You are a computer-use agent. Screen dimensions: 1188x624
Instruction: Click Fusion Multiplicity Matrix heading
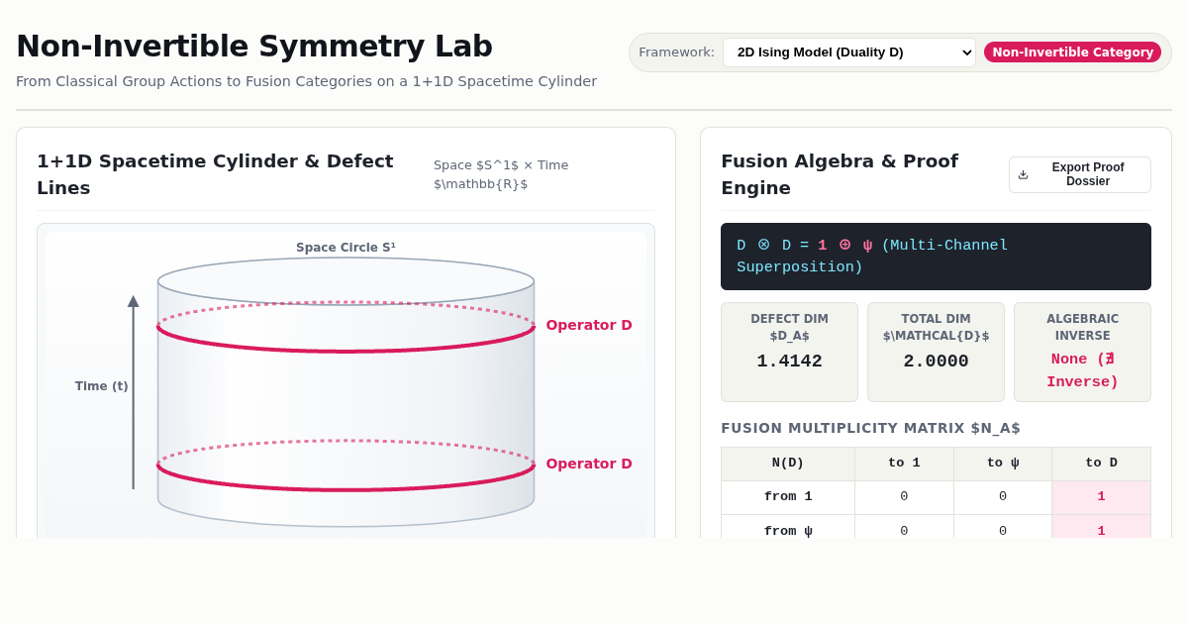coord(870,428)
